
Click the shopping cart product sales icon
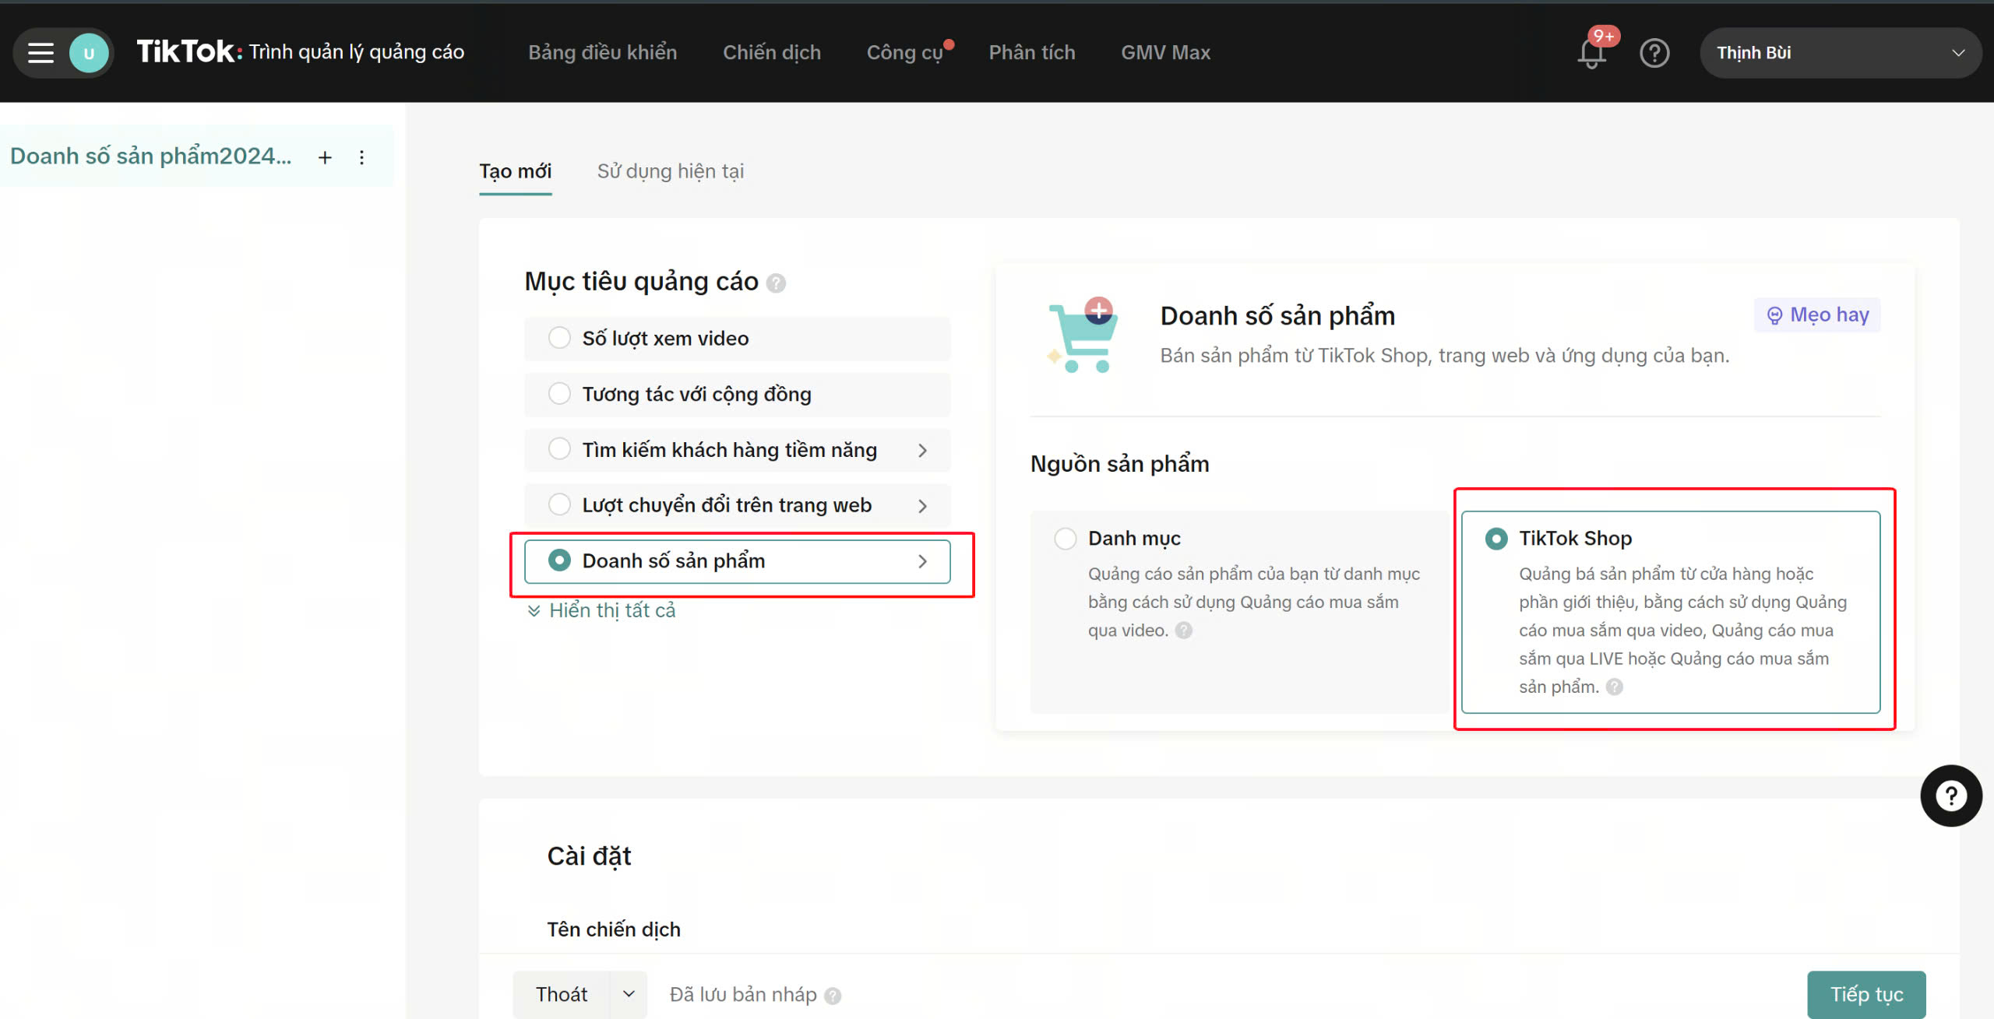point(1084,336)
